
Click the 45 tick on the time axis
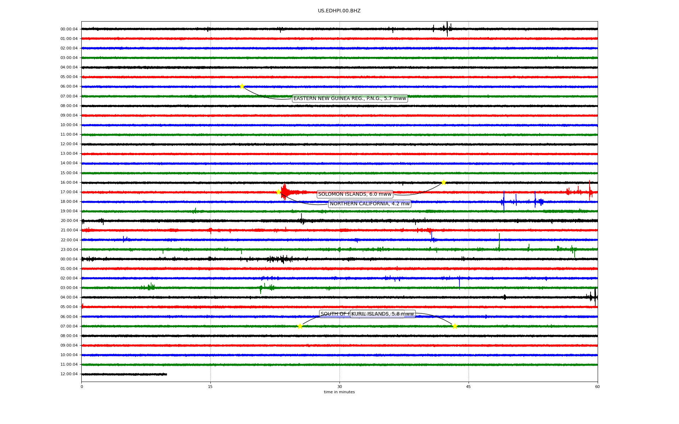click(x=469, y=387)
